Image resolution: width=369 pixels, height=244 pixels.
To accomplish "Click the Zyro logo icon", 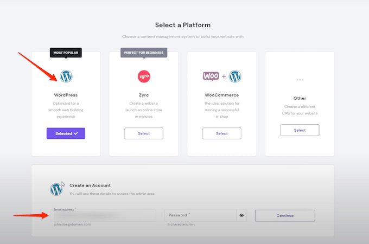I will [x=144, y=76].
